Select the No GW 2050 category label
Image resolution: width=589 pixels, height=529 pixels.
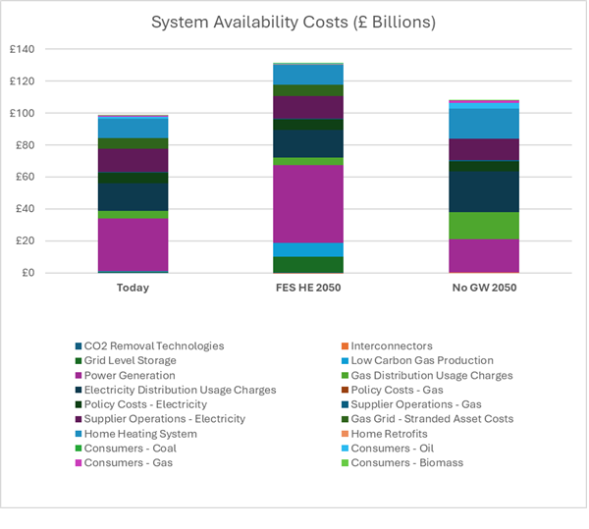point(484,289)
